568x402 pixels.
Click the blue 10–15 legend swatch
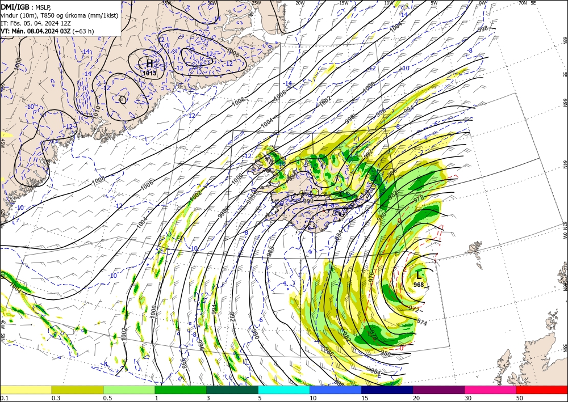(336, 390)
